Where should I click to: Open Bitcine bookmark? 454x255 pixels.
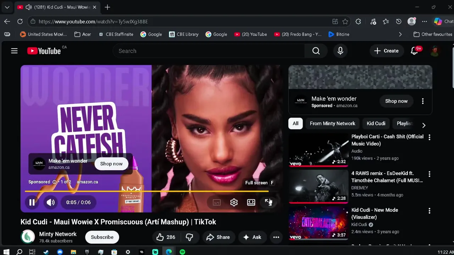click(x=339, y=34)
